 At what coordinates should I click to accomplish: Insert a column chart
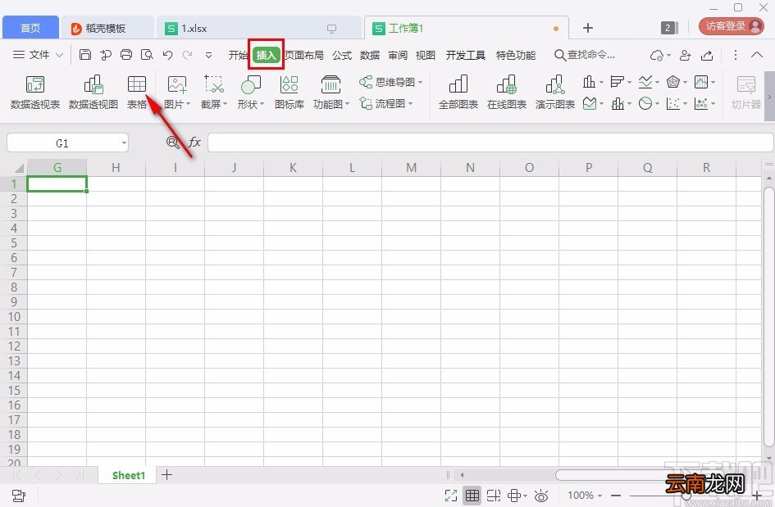(x=589, y=81)
